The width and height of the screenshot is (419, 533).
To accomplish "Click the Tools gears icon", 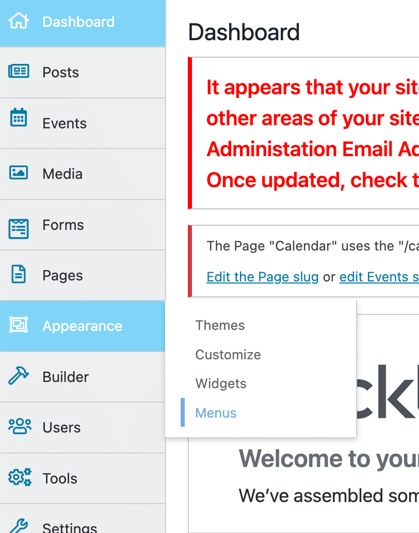I will point(20,477).
